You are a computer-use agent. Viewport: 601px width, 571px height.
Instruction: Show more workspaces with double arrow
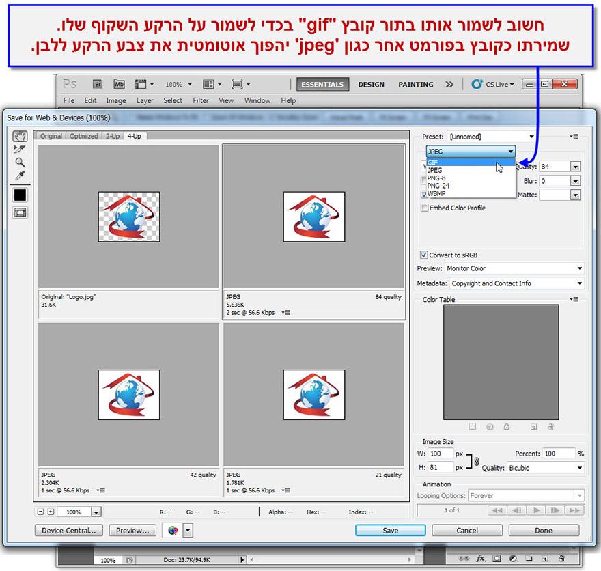(x=449, y=84)
